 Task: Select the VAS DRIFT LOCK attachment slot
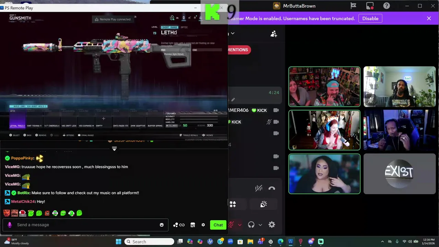pos(69,119)
